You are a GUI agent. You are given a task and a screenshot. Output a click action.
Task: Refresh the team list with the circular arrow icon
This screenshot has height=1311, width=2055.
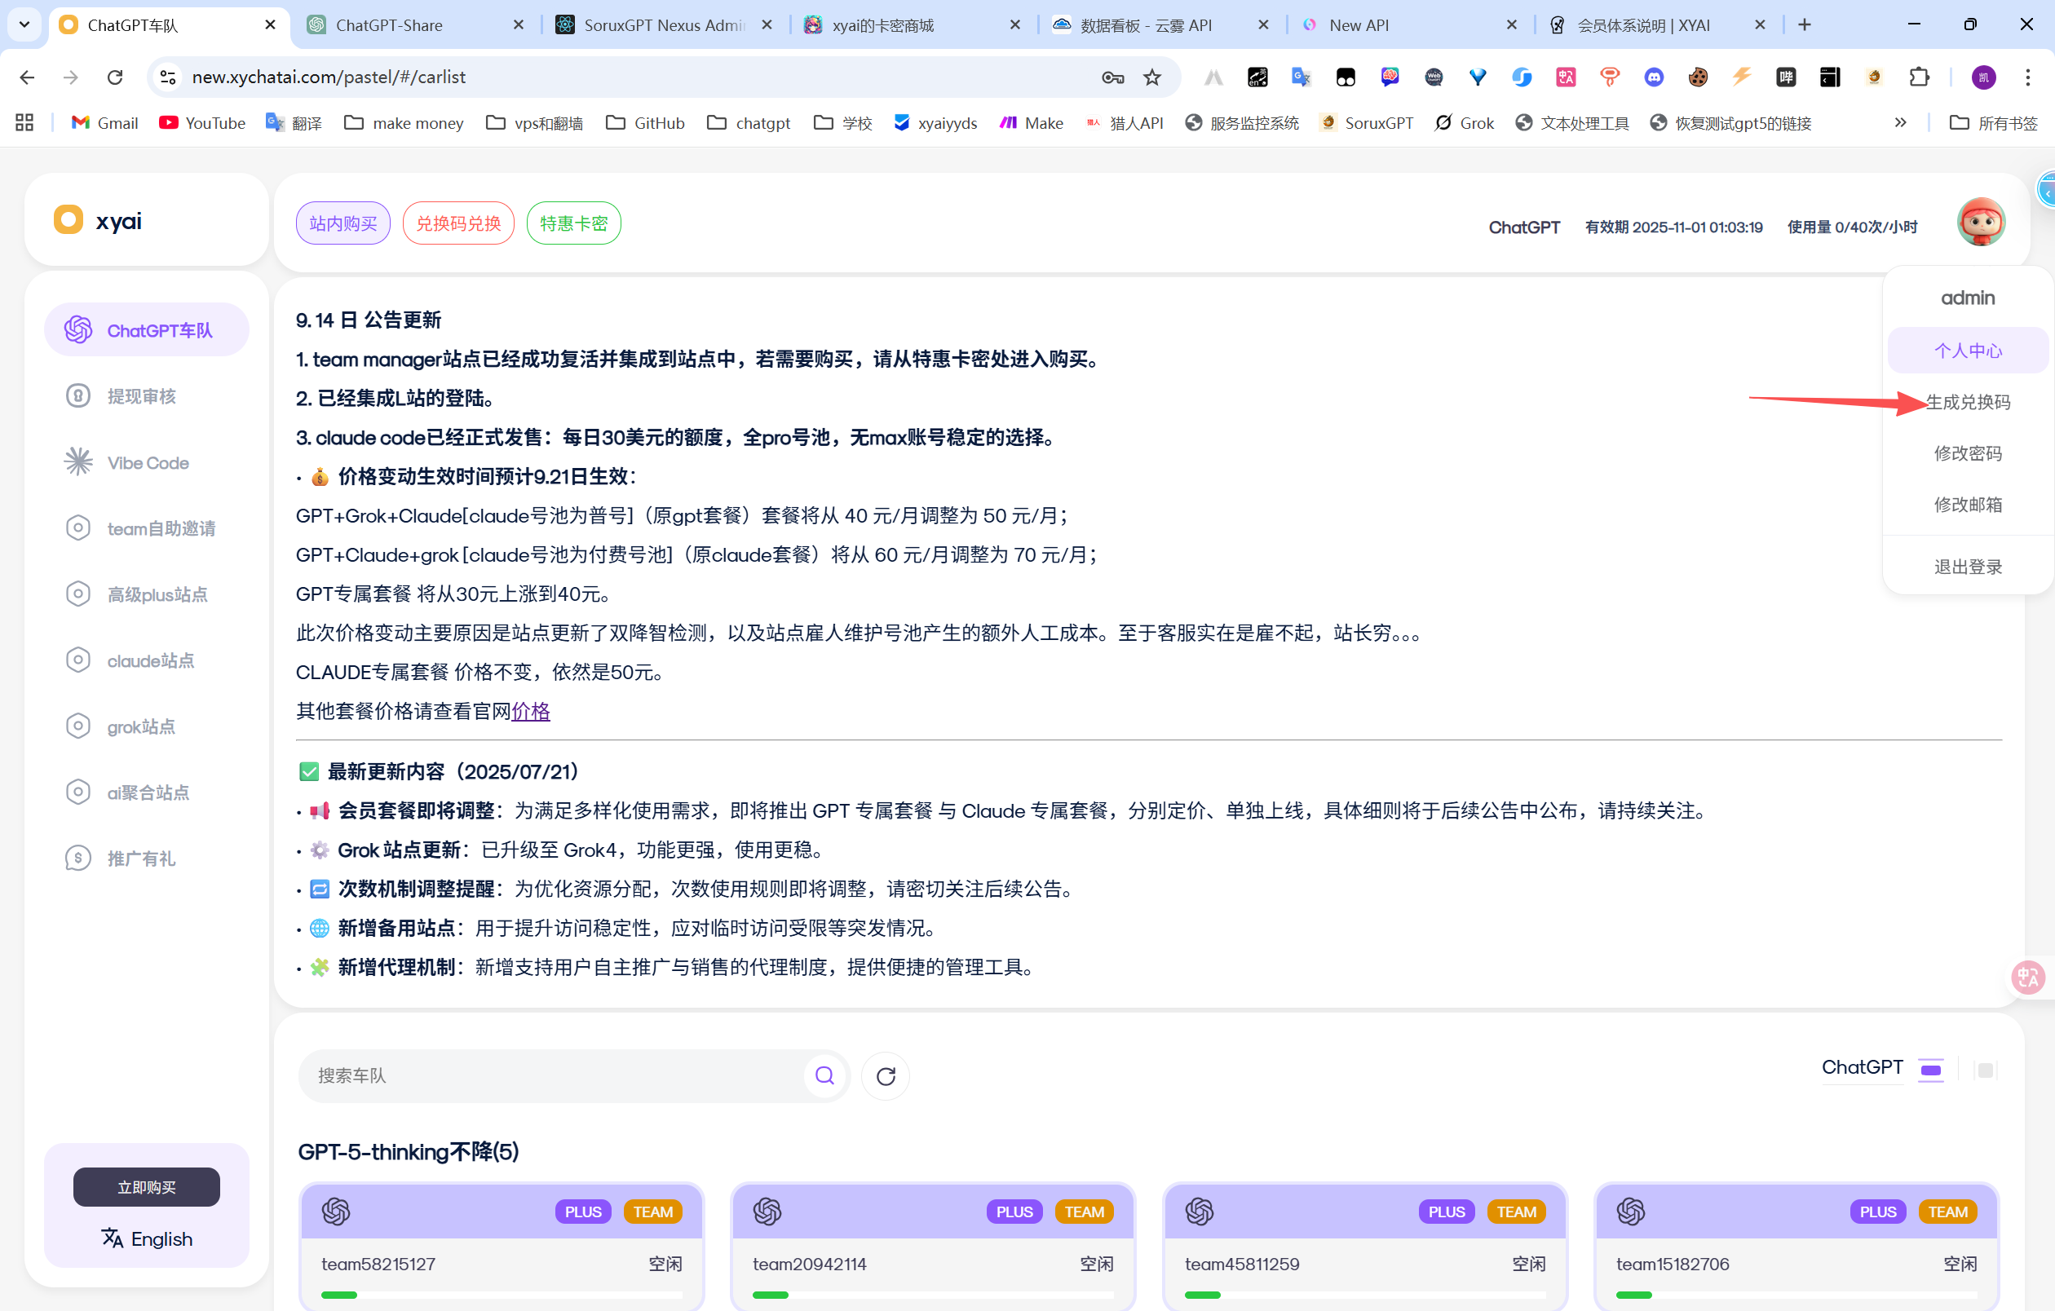[x=885, y=1075]
